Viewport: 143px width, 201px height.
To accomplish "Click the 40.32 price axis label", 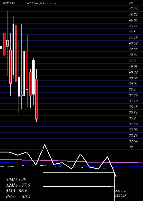I will pos(133,72).
